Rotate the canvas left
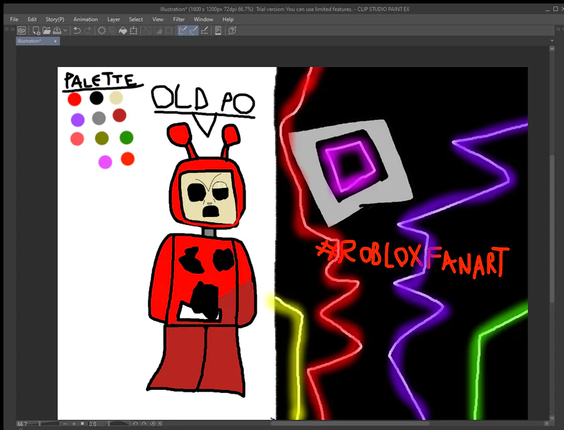564x430 pixels. click(135, 424)
